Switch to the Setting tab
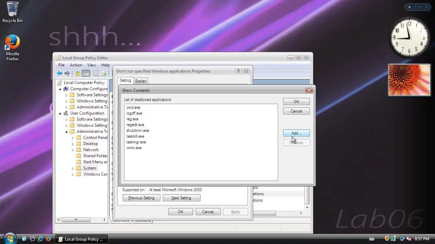Image resolution: width=435 pixels, height=244 pixels. (x=125, y=81)
